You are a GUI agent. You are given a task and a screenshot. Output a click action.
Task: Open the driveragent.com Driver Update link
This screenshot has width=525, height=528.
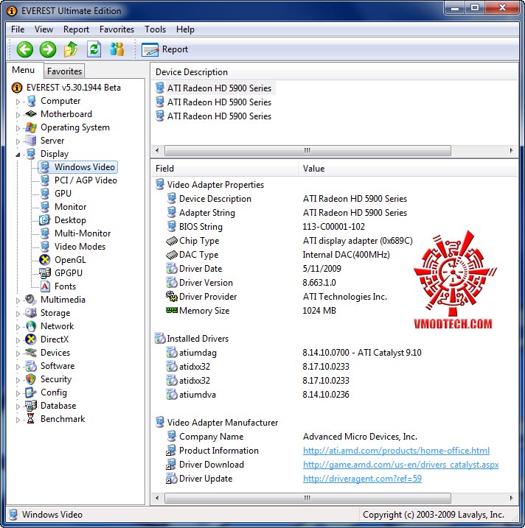(x=362, y=479)
